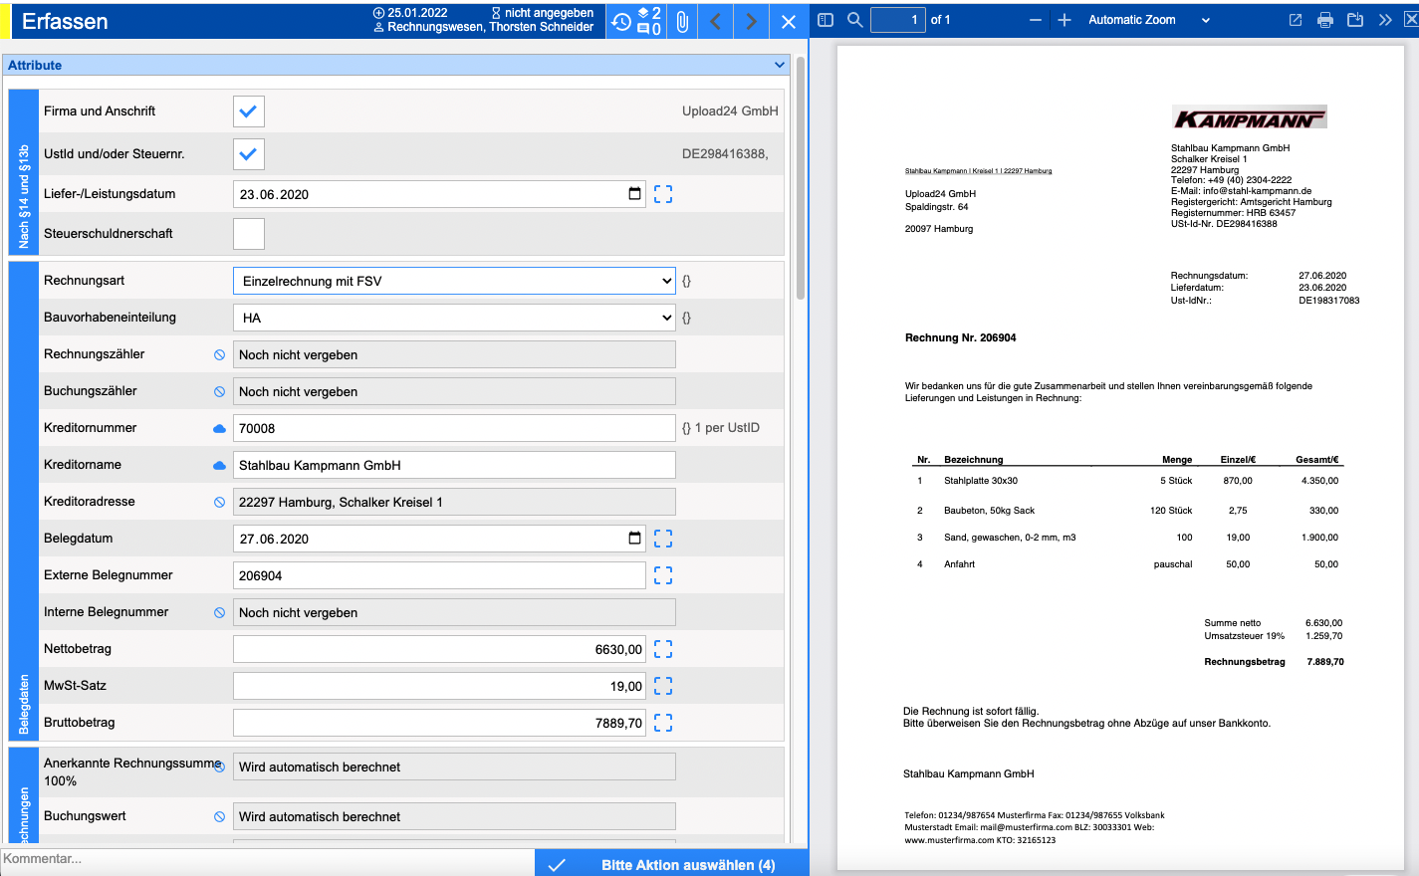Capture Bruttobetrag from document region
This screenshot has height=876, width=1419.
[x=663, y=723]
